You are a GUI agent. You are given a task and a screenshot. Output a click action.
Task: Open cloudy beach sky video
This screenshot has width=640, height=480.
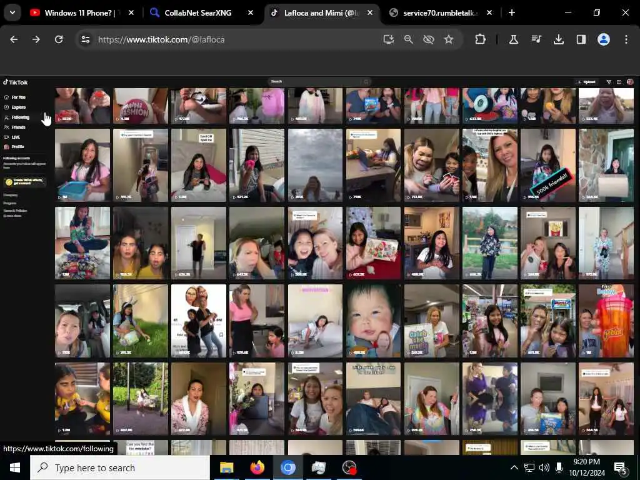click(x=315, y=165)
